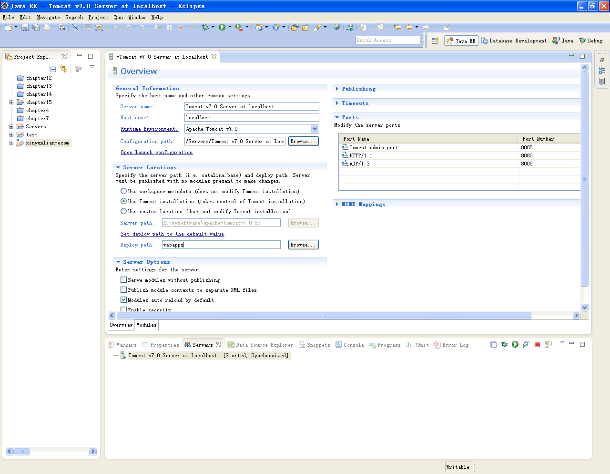The image size is (610, 474).
Task: Expand the MIME Mappings section
Action: 337,204
